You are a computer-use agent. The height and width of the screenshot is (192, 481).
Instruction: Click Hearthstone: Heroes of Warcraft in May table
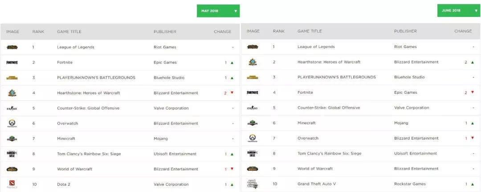point(88,93)
